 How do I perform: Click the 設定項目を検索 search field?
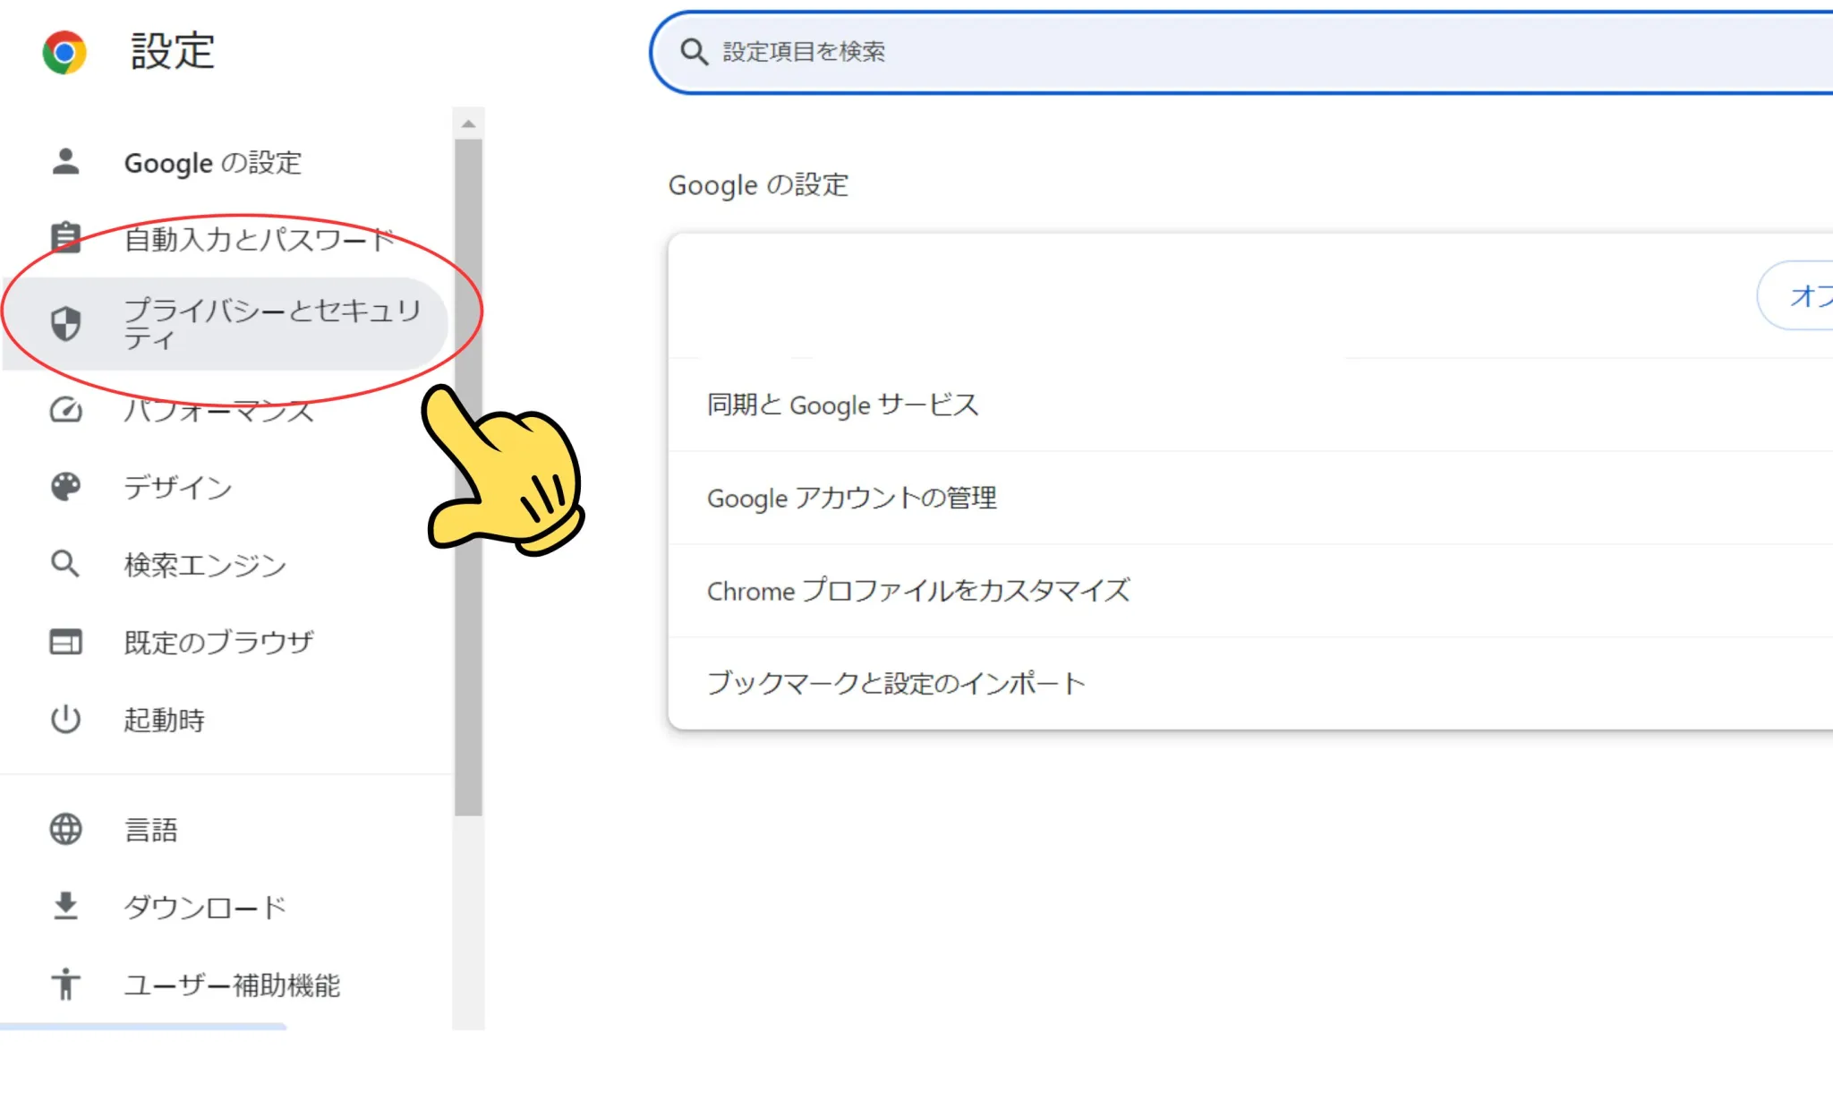pyautogui.click(x=1242, y=52)
